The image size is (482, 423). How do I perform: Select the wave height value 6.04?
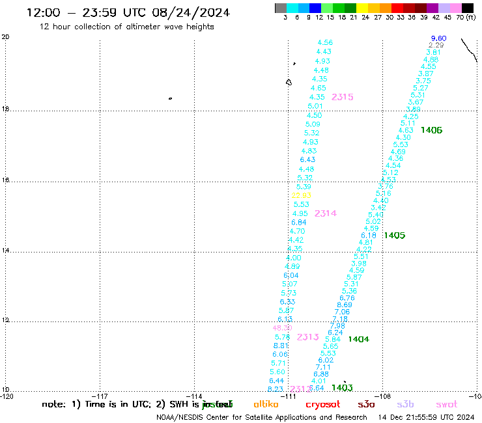tap(291, 275)
